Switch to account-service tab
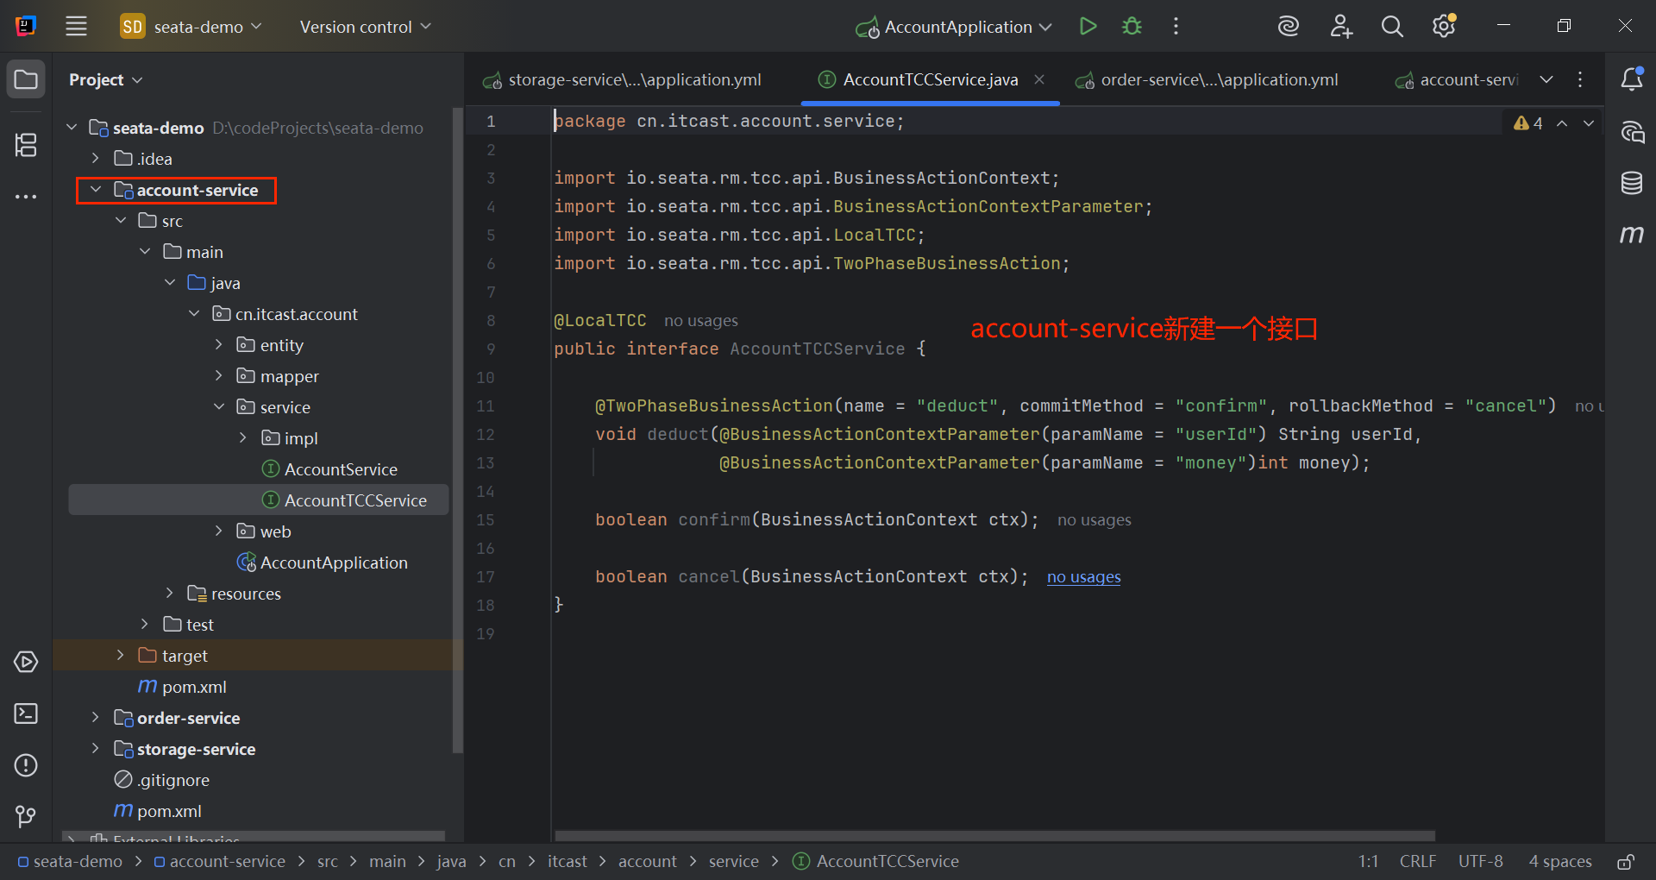Screen dimensions: 1656x880 point(1457,79)
